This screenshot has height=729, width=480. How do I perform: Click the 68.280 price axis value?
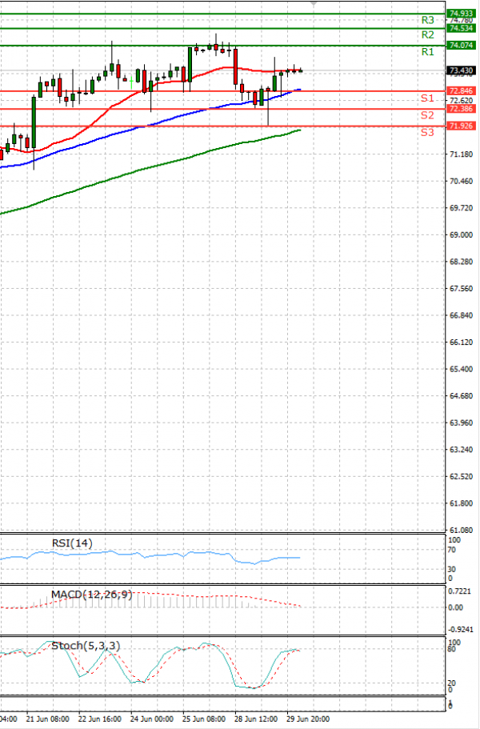tap(462, 262)
